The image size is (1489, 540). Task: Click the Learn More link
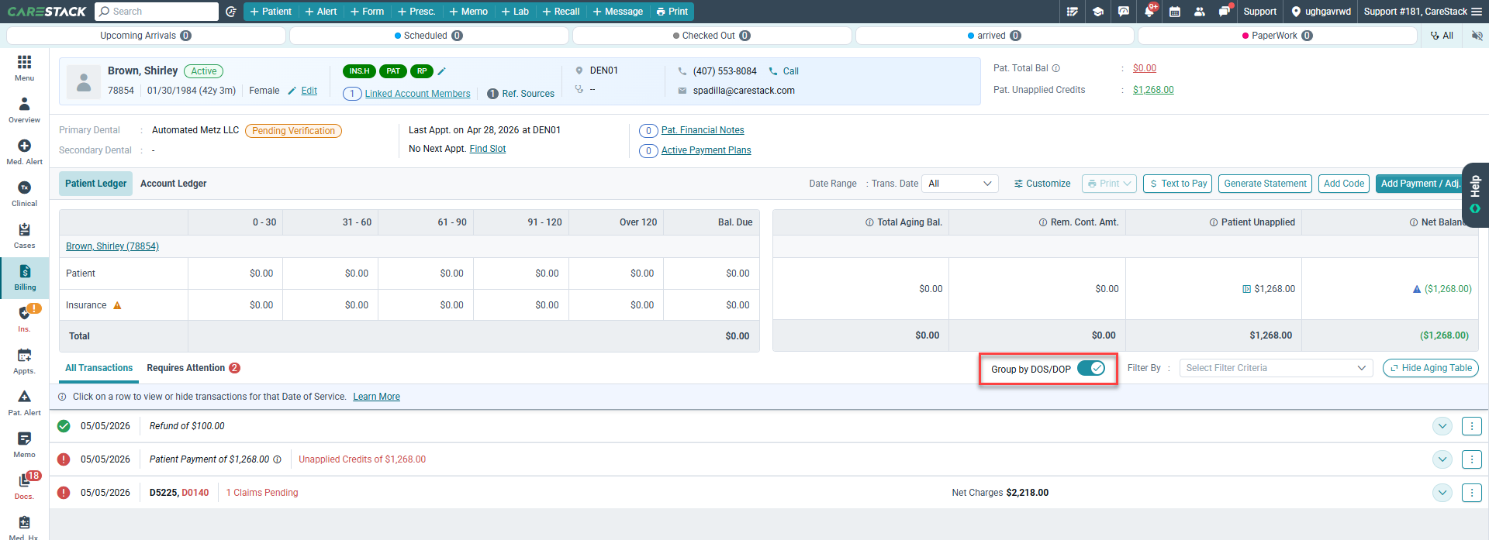376,397
